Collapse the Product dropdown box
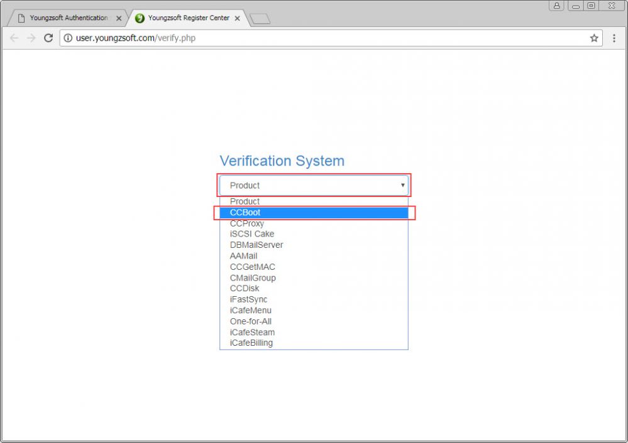628x443 pixels. 314,185
